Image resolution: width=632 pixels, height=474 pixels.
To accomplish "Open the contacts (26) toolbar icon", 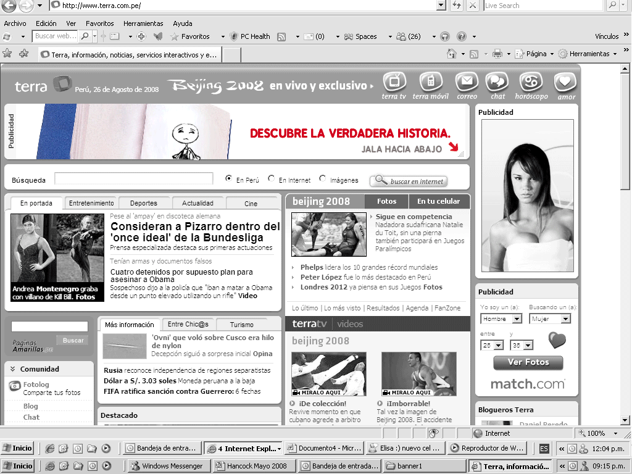I will [409, 36].
